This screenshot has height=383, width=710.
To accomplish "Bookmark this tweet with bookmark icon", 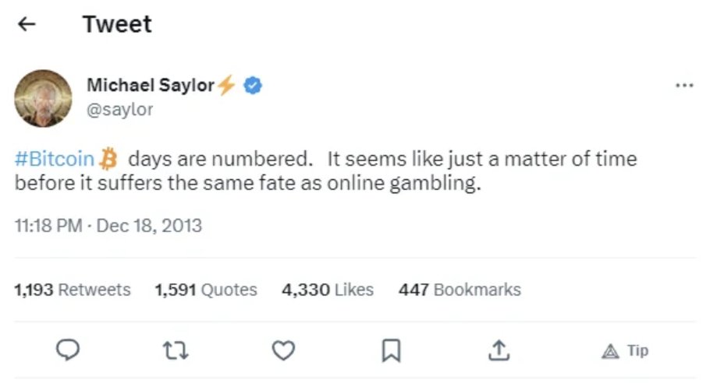I will click(x=391, y=350).
